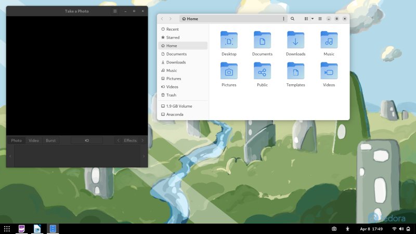Click the screenshot camera tray icon
Screen dimensions: 416x234
pos(334,229)
